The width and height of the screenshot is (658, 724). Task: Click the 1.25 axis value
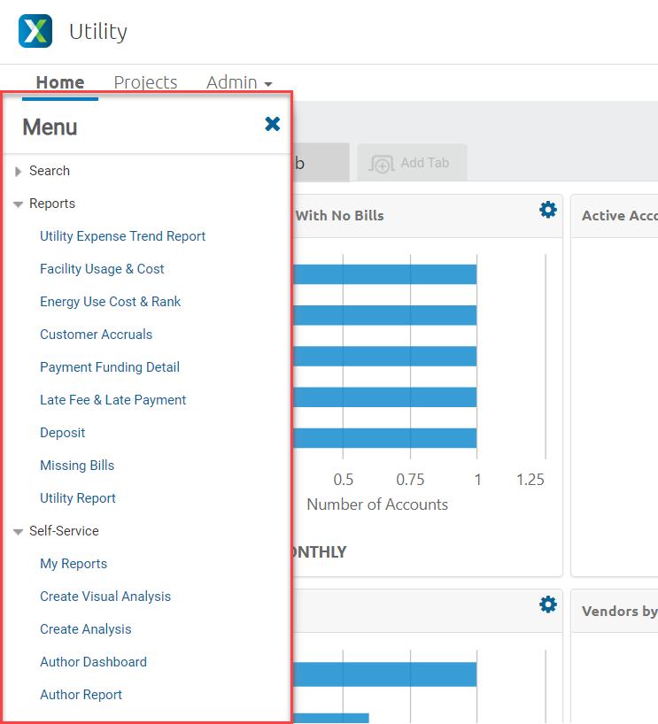(x=530, y=480)
